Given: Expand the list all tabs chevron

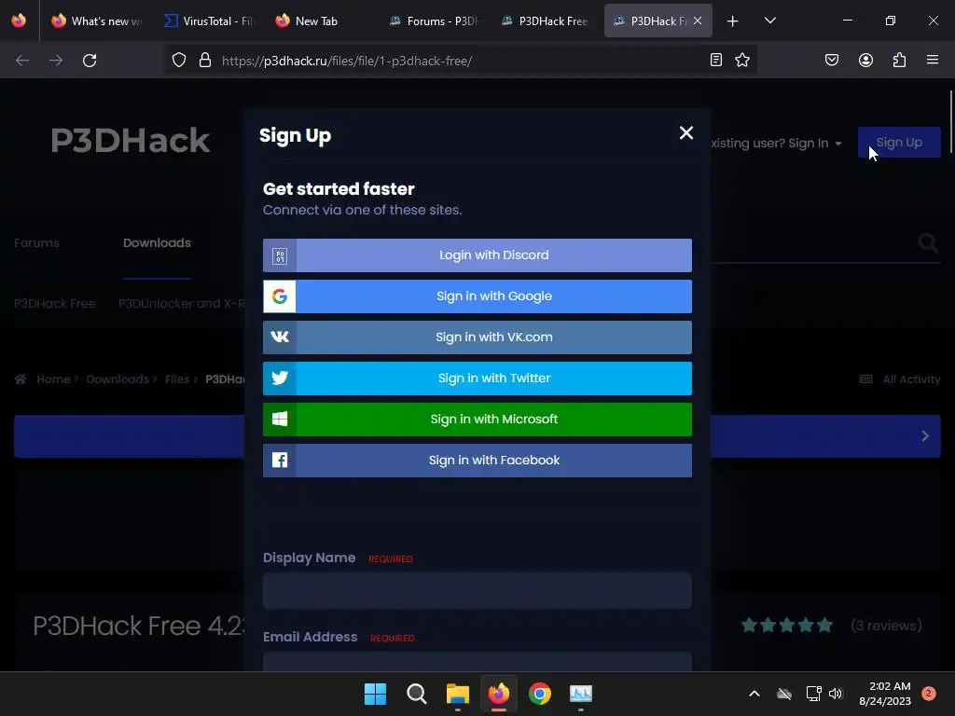Looking at the screenshot, I should [x=769, y=21].
